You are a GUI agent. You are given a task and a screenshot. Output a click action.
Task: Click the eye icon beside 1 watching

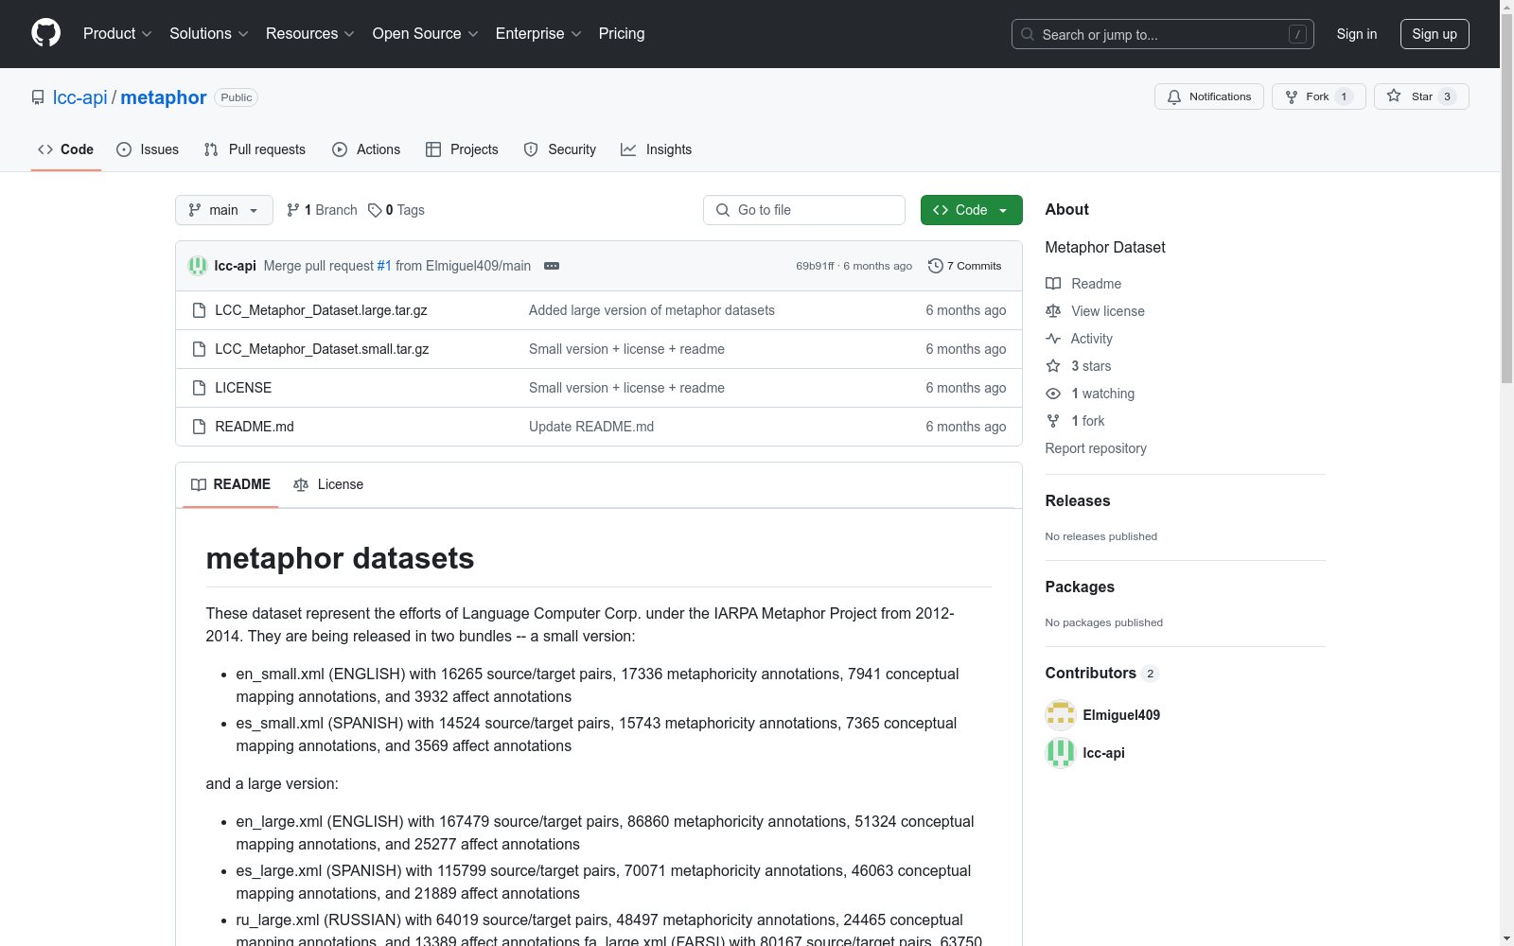1053,394
